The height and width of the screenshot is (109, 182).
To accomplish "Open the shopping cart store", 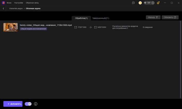I will point(140,3).
